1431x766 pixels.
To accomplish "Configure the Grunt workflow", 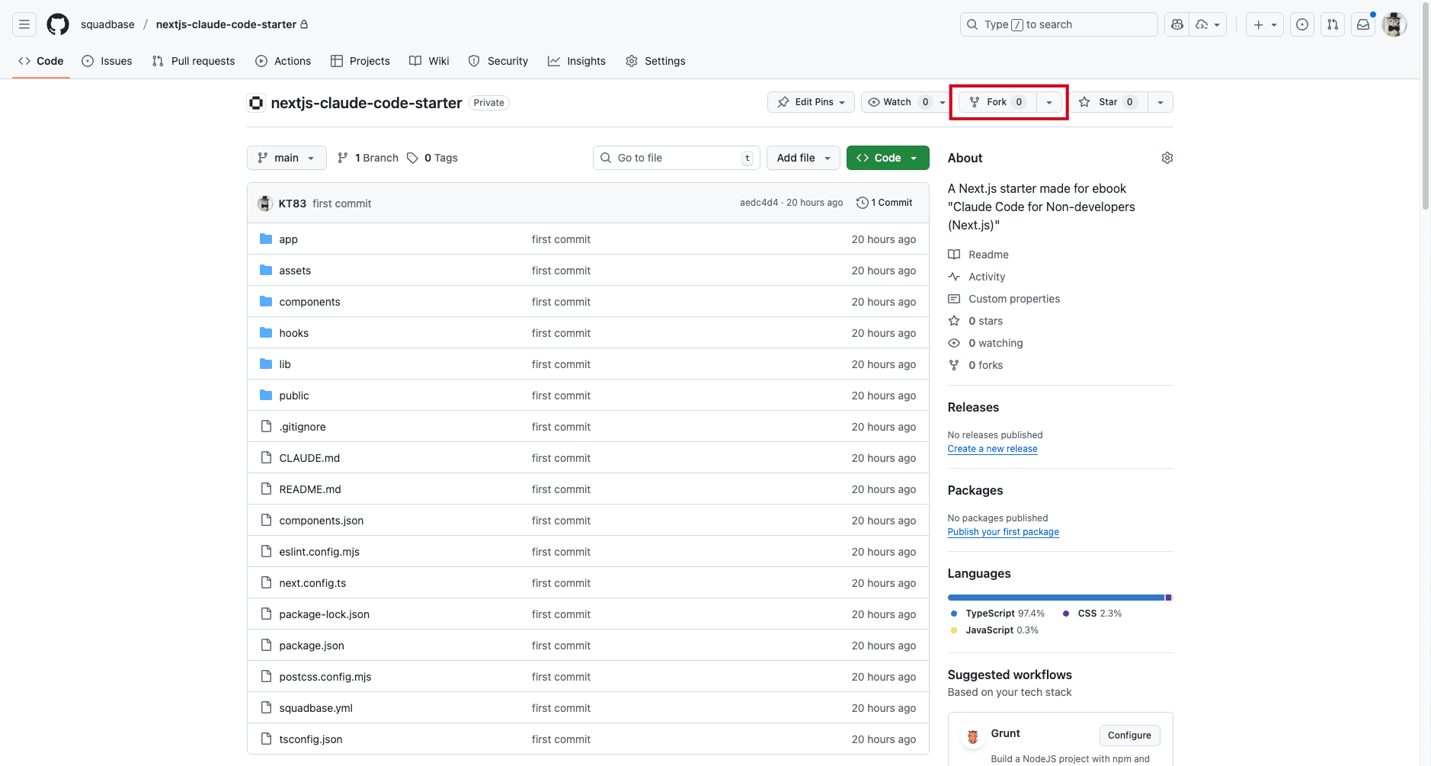I will [1129, 736].
